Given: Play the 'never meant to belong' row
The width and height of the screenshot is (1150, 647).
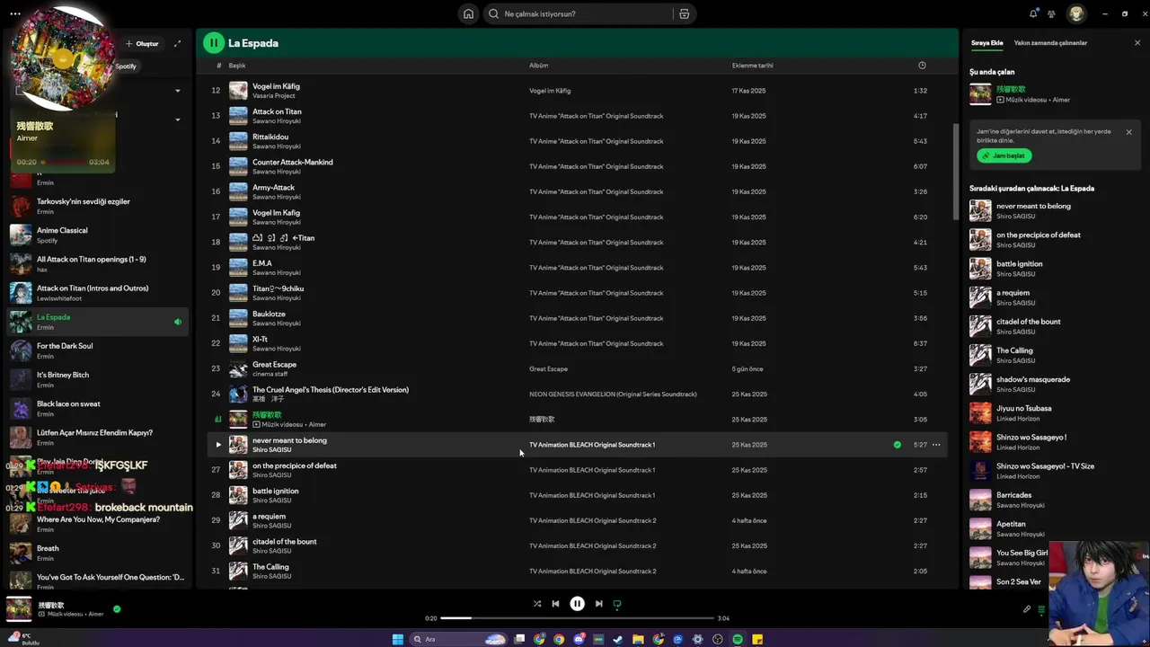Looking at the screenshot, I should (x=217, y=445).
